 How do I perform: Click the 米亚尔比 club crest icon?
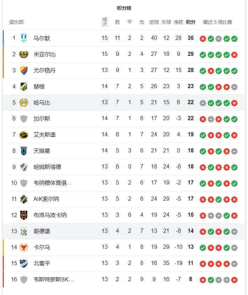[x=24, y=55]
